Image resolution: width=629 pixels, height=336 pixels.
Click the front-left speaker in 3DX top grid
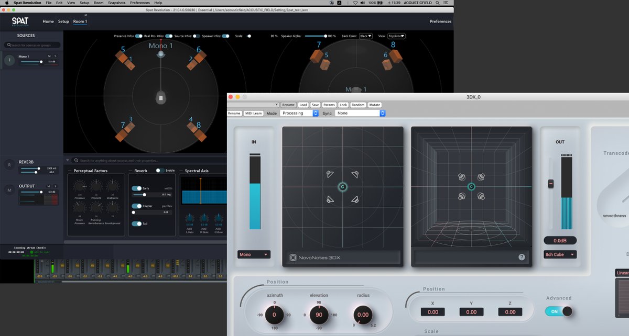(329, 174)
